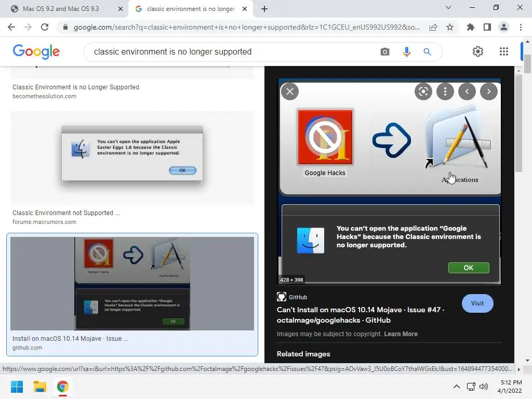Viewport: 532px width, 399px height.
Task: Open the Chrome profile avatar
Action: (x=504, y=27)
